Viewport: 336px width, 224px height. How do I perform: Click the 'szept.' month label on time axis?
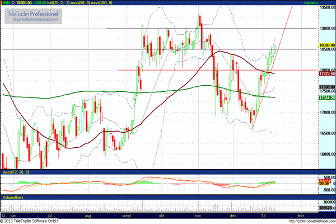click(x=127, y=216)
